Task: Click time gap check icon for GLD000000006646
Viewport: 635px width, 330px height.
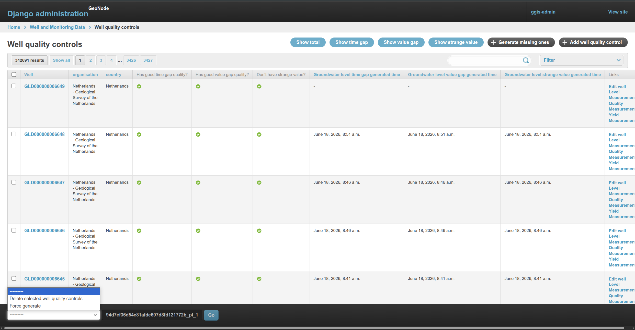Action: click(x=139, y=231)
